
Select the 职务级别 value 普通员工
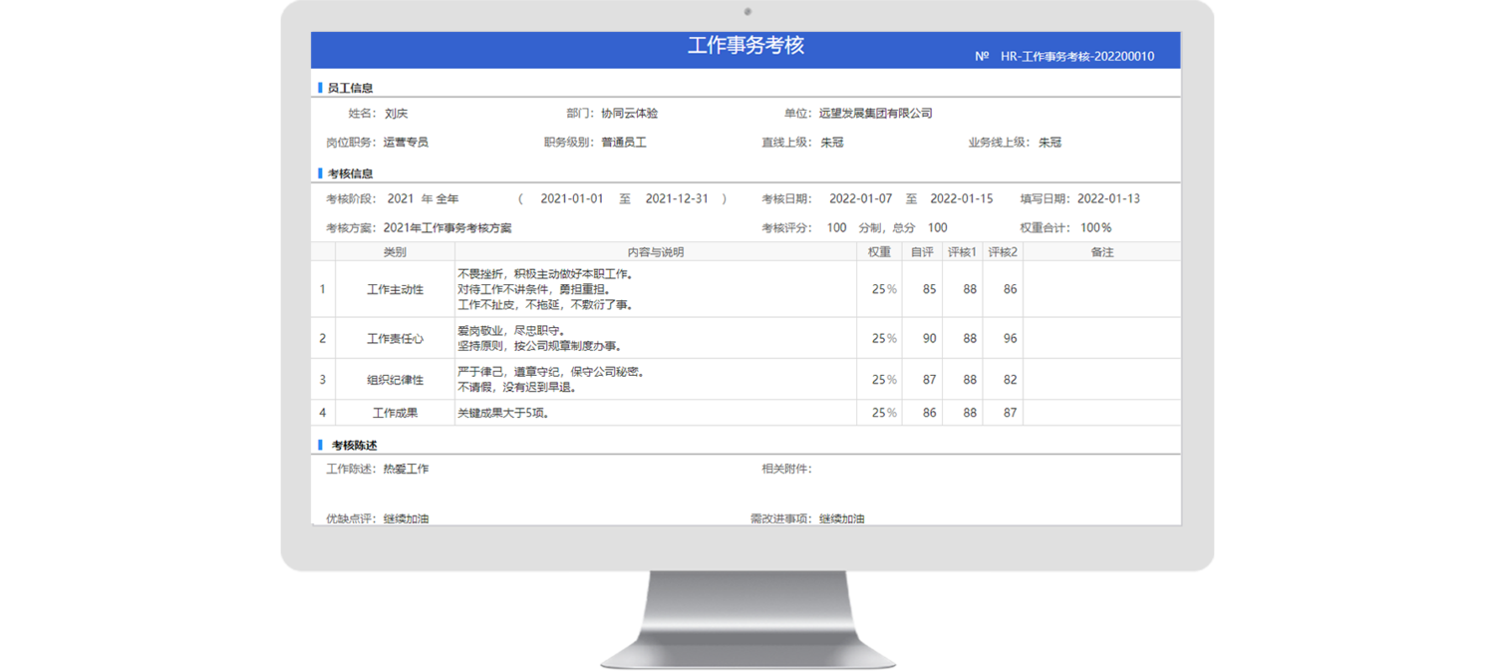[624, 143]
